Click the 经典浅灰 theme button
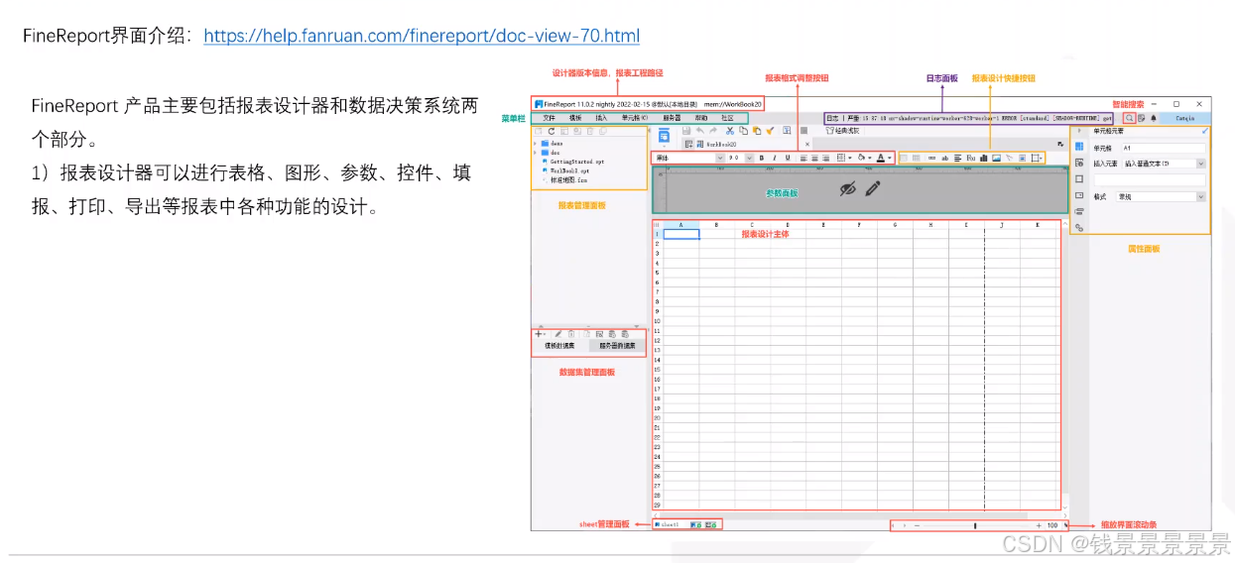Image resolution: width=1235 pixels, height=563 pixels. [x=842, y=131]
